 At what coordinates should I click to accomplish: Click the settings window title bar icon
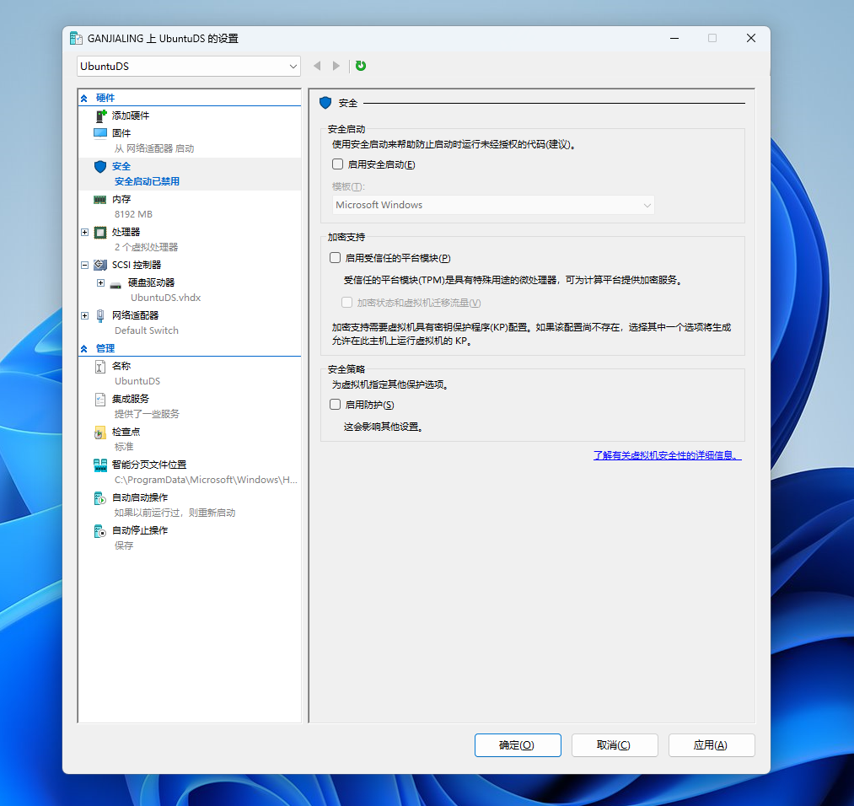tap(76, 38)
